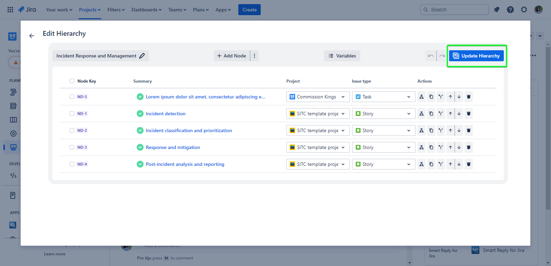Toggle the select-all Node Key checkbox
This screenshot has height=266, width=551.
click(x=72, y=81)
